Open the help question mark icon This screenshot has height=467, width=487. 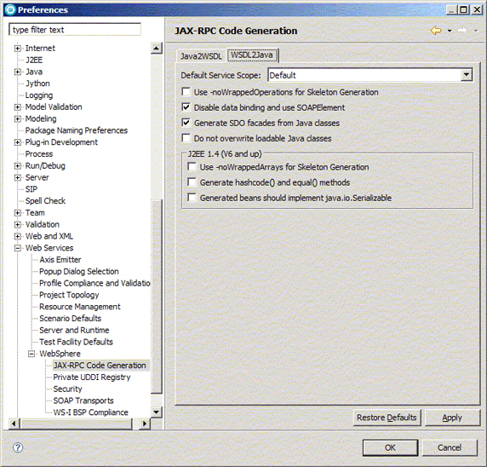(18, 447)
